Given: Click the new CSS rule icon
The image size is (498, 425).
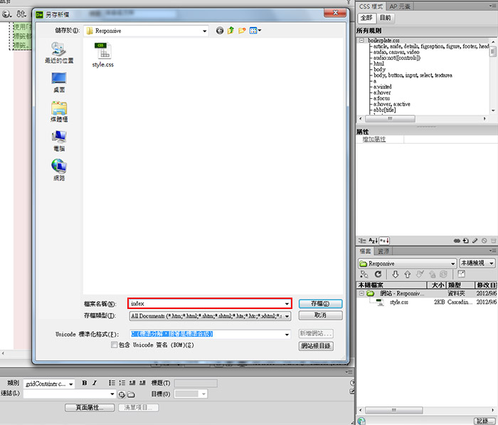Looking at the screenshot, I should [x=465, y=241].
